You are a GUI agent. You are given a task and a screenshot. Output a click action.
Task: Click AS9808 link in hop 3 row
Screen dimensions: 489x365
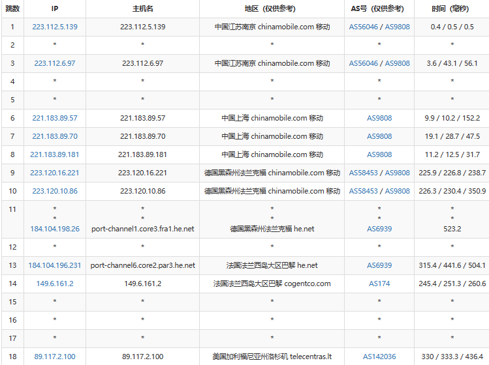pos(398,63)
